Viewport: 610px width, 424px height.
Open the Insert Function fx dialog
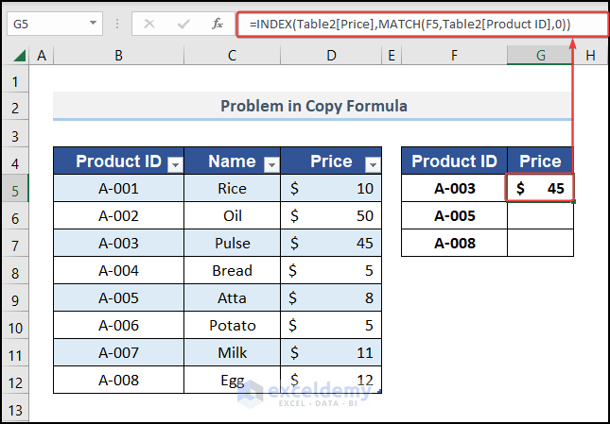pyautogui.click(x=218, y=23)
